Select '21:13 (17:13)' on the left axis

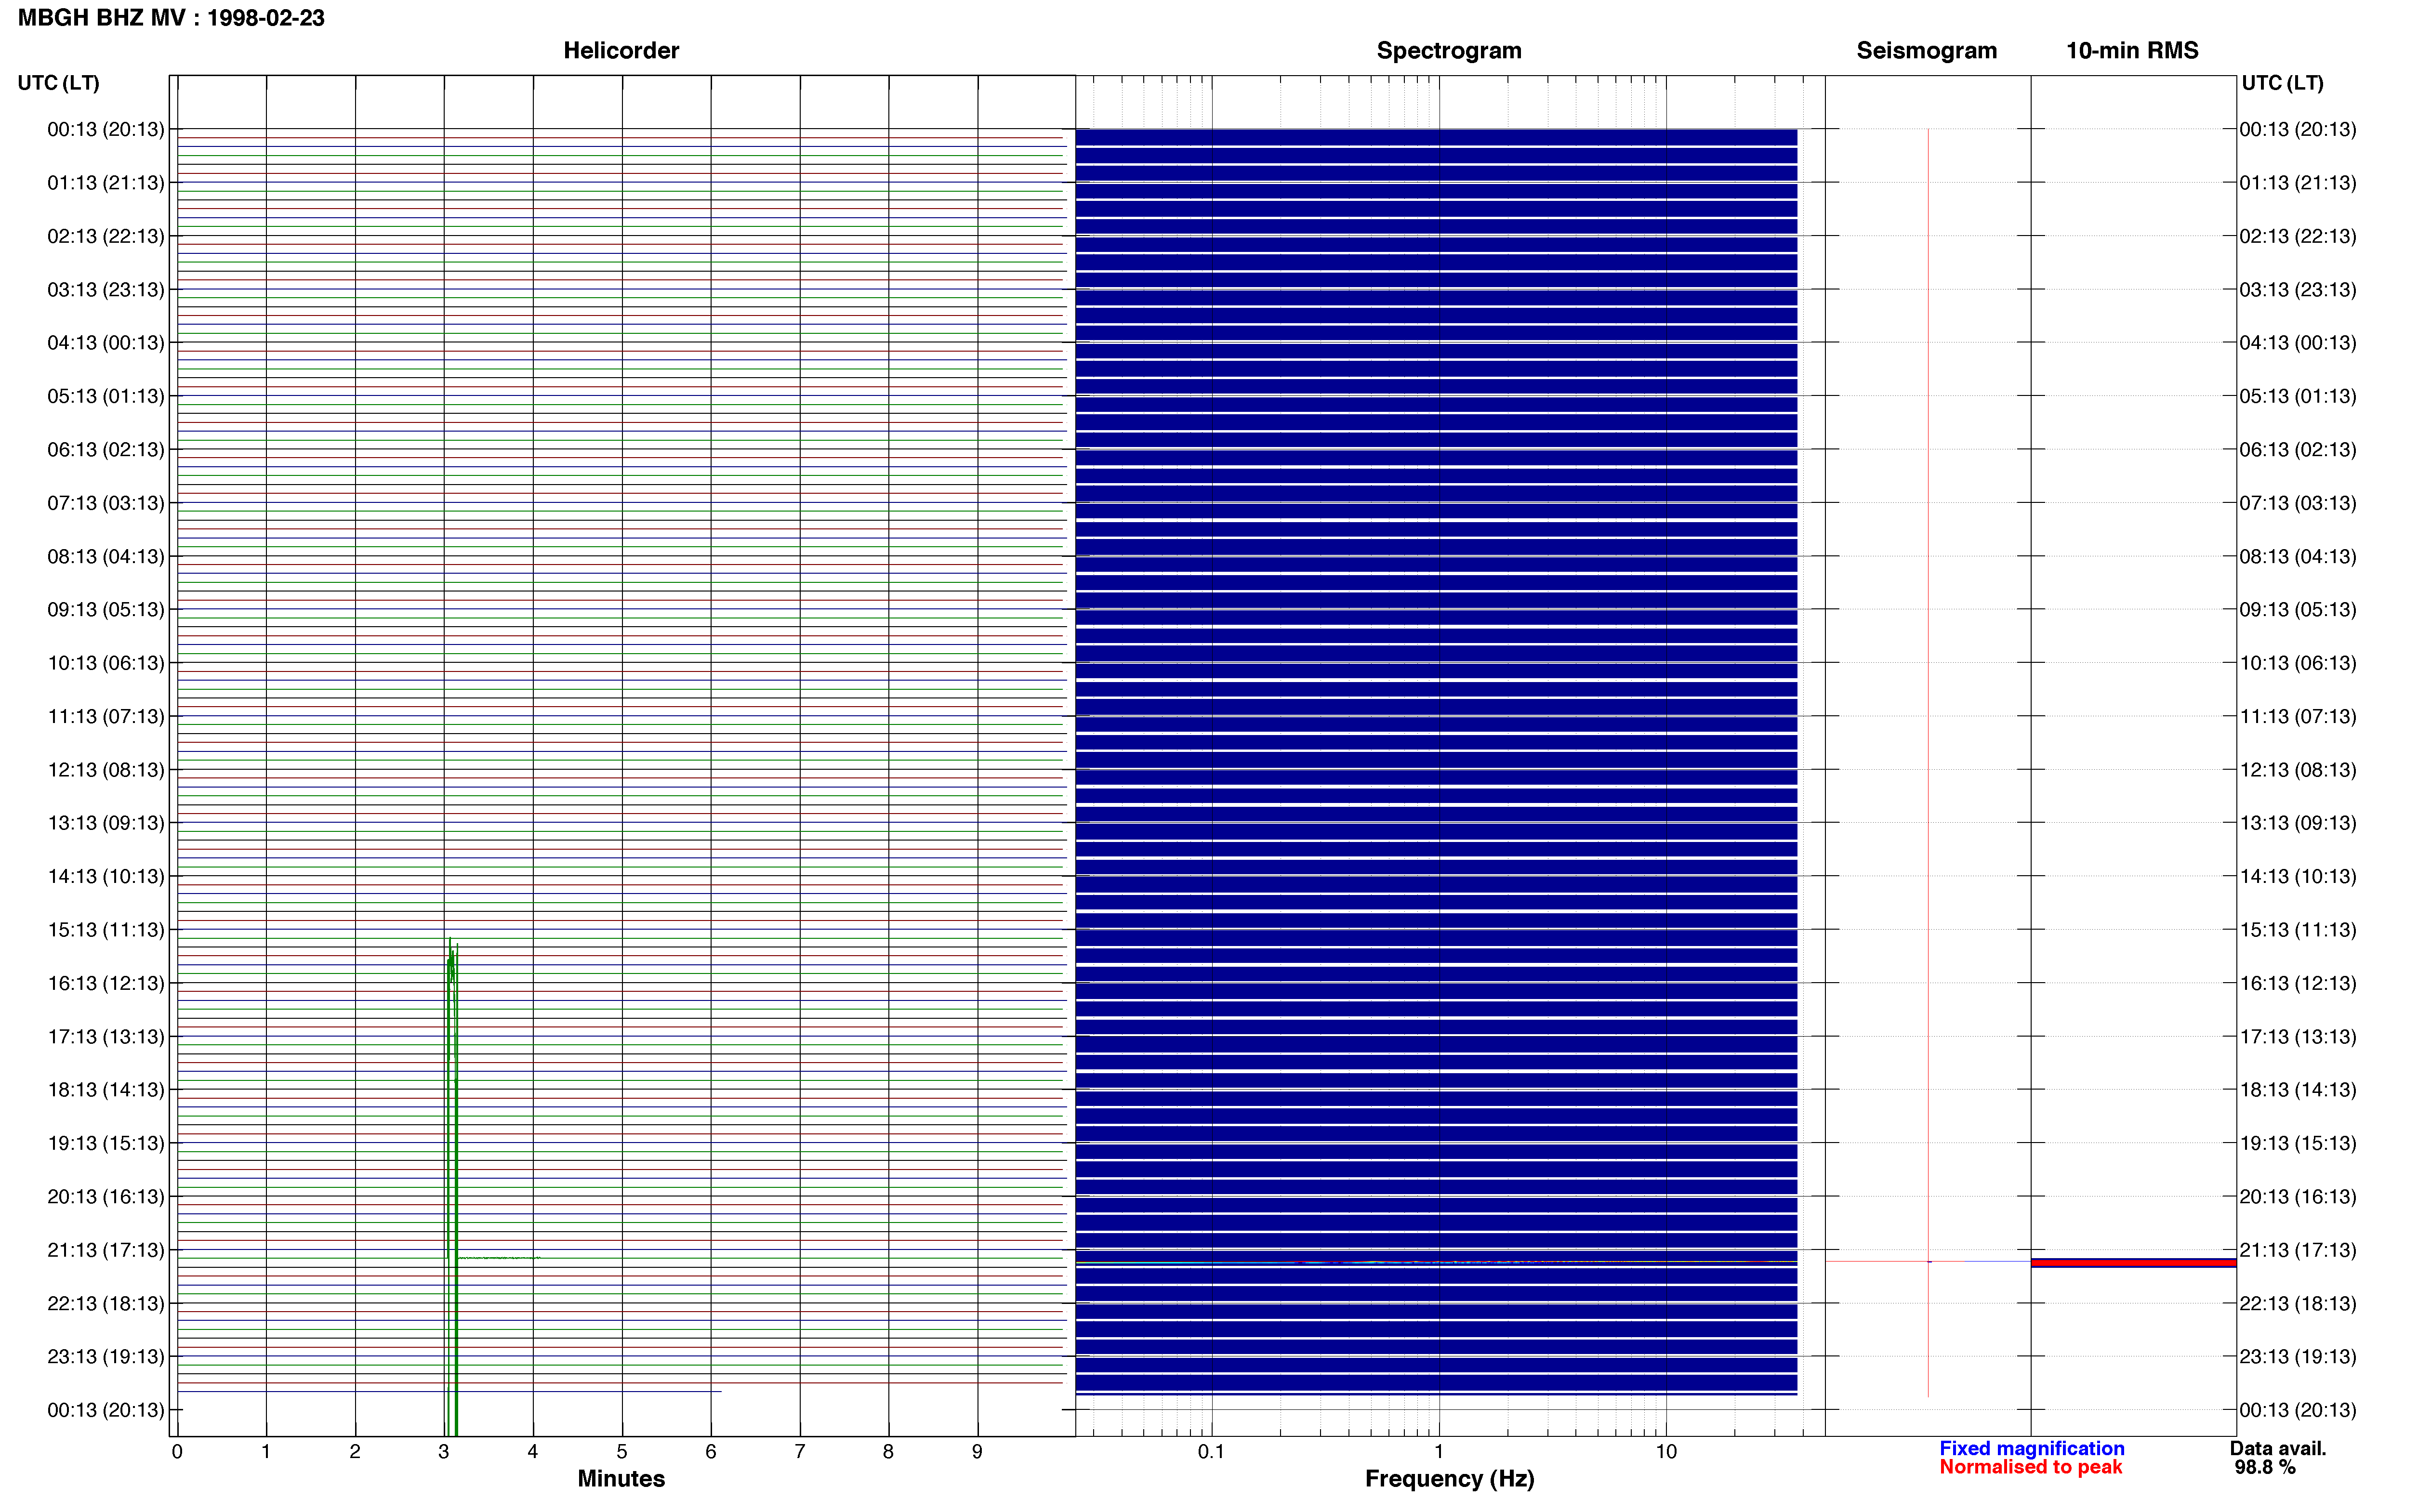(106, 1250)
